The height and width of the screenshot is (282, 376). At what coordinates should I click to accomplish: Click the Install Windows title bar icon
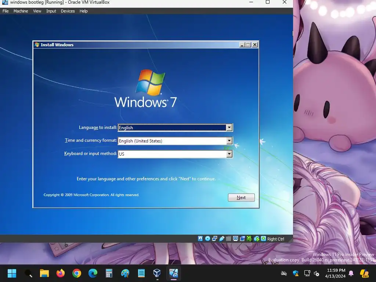tap(37, 44)
